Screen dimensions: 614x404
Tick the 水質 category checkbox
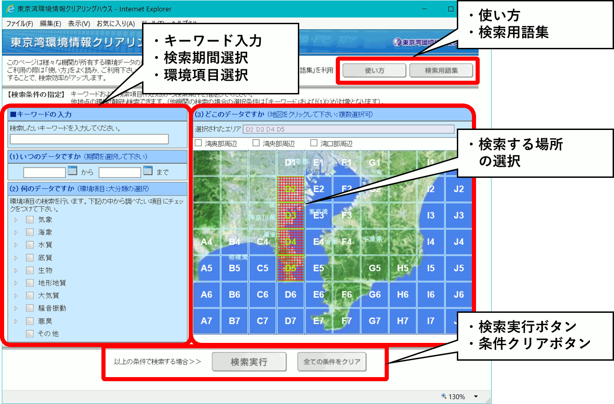tap(30, 245)
